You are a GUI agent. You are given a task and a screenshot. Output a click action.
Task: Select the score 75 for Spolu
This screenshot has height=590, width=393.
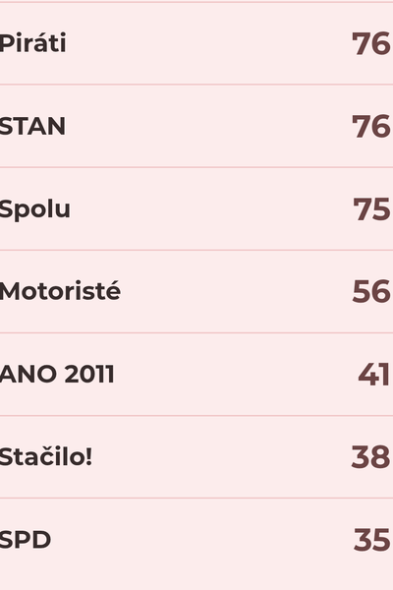pyautogui.click(x=371, y=209)
